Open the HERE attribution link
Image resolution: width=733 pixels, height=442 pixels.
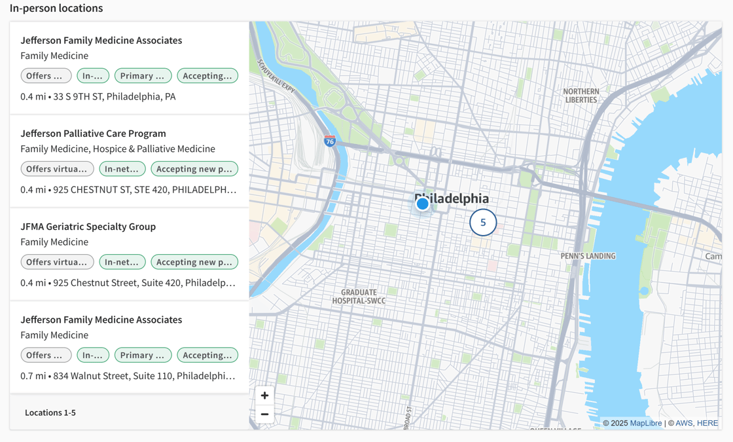pos(707,423)
